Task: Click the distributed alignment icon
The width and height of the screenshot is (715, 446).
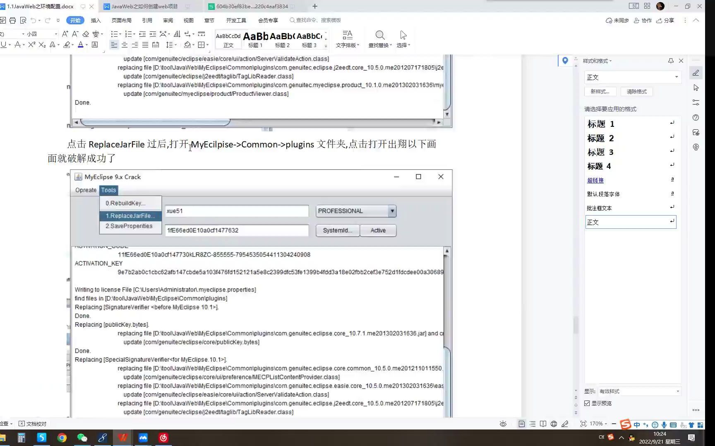Action: coord(156,45)
